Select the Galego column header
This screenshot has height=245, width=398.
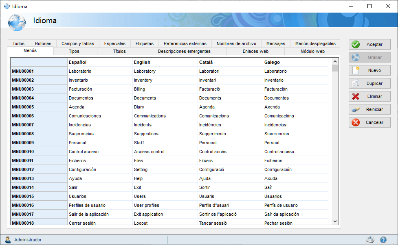click(x=295, y=62)
